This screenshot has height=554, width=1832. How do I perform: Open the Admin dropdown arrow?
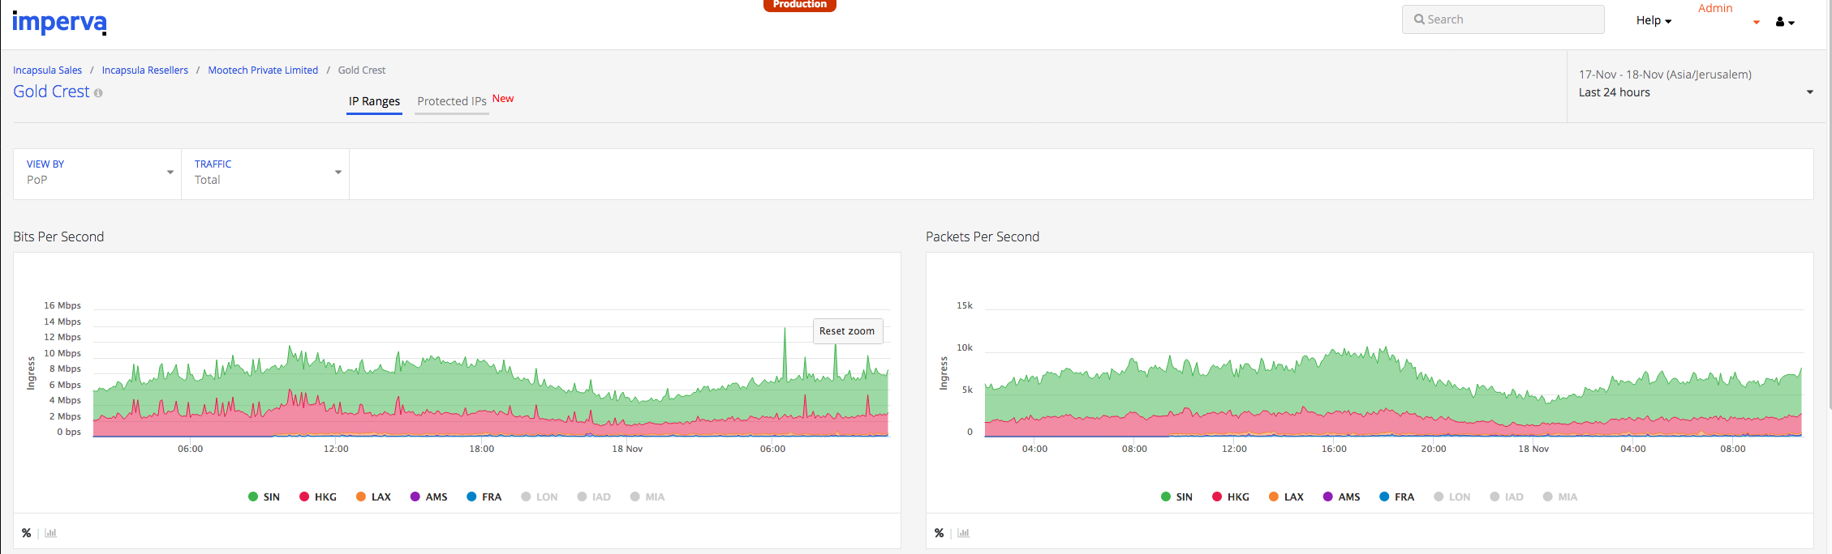(x=1757, y=23)
